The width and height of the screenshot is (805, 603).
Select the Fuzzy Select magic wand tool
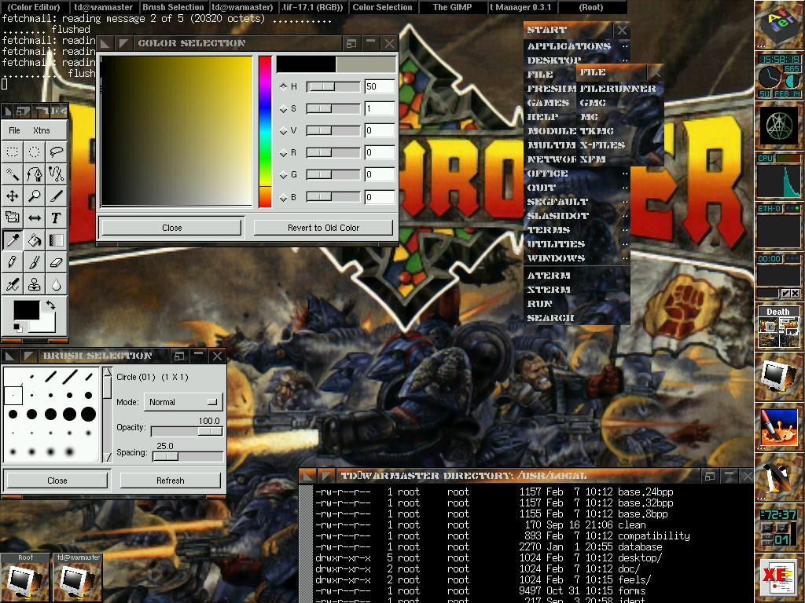tap(13, 174)
